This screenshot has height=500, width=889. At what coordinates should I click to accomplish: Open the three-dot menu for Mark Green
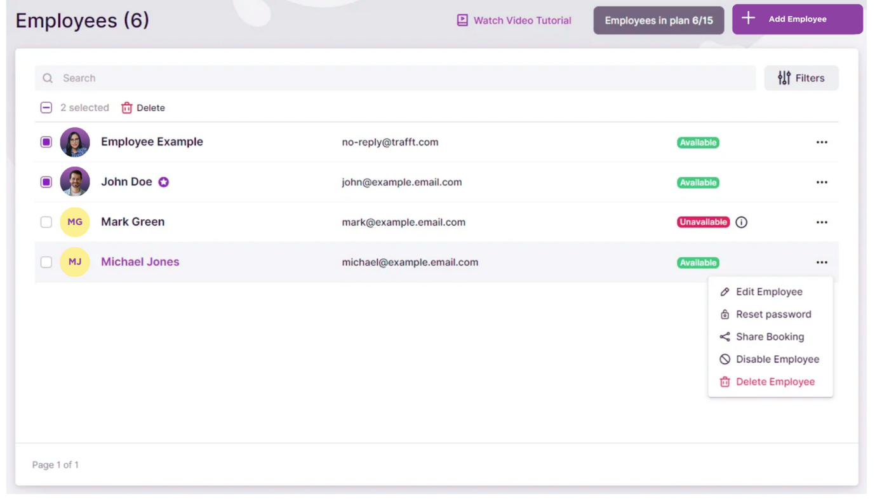822,222
